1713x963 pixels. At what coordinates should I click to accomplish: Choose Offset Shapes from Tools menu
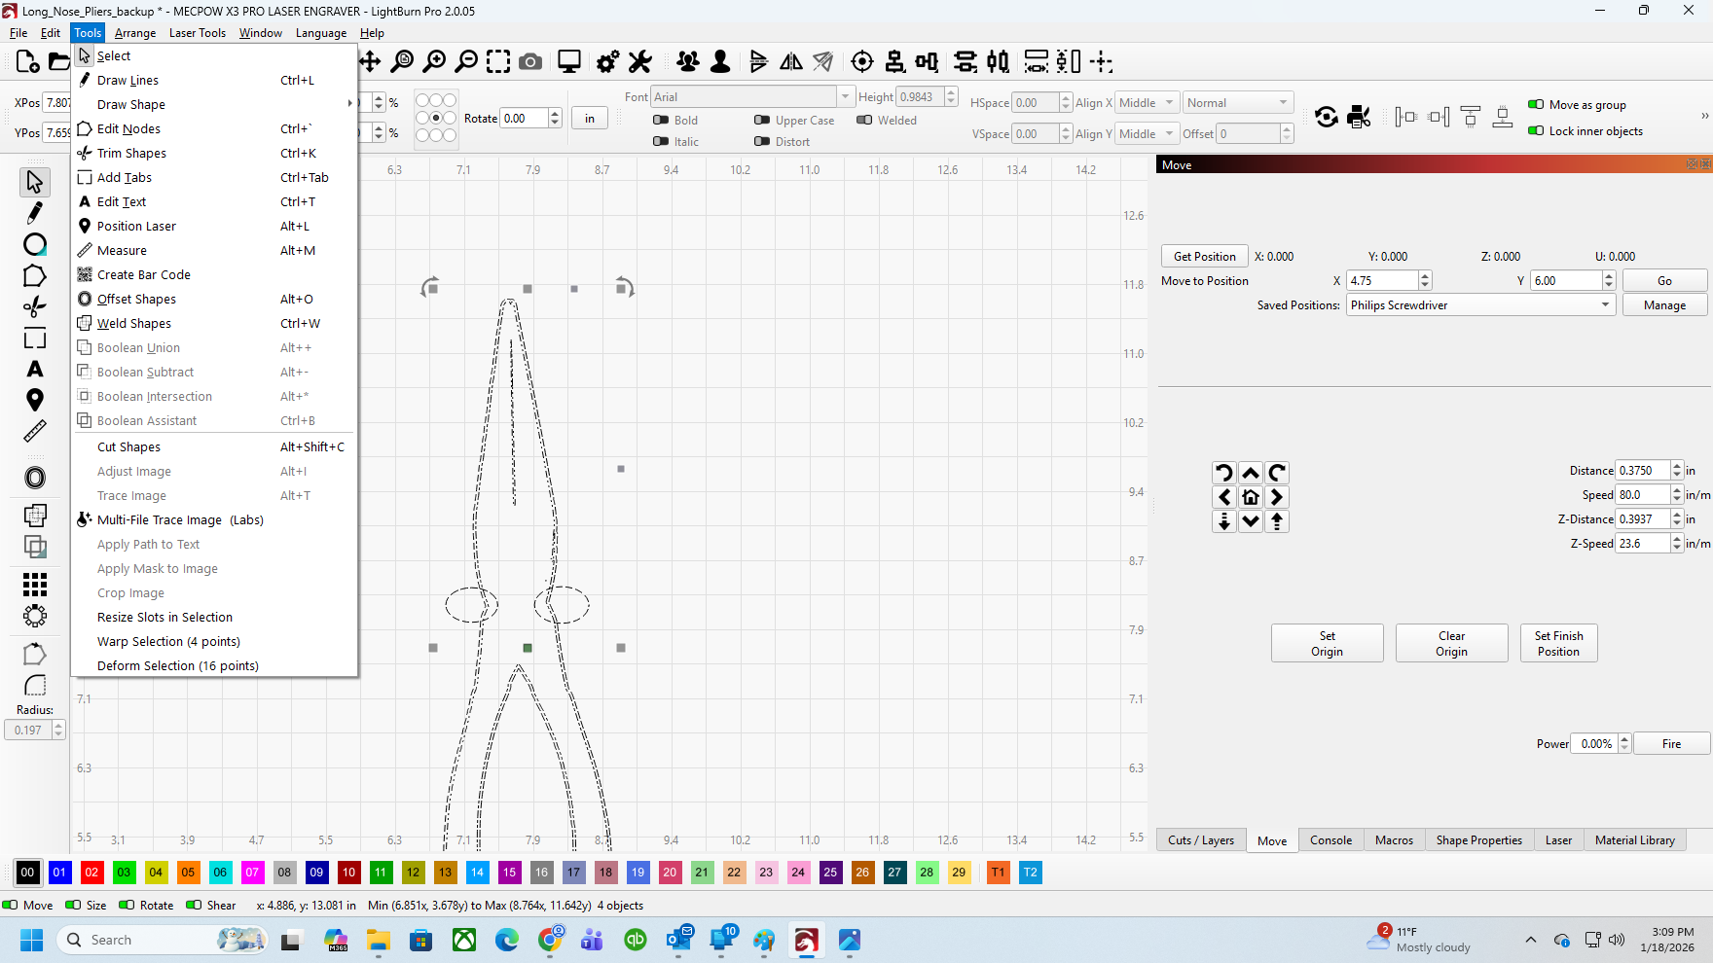(x=136, y=300)
